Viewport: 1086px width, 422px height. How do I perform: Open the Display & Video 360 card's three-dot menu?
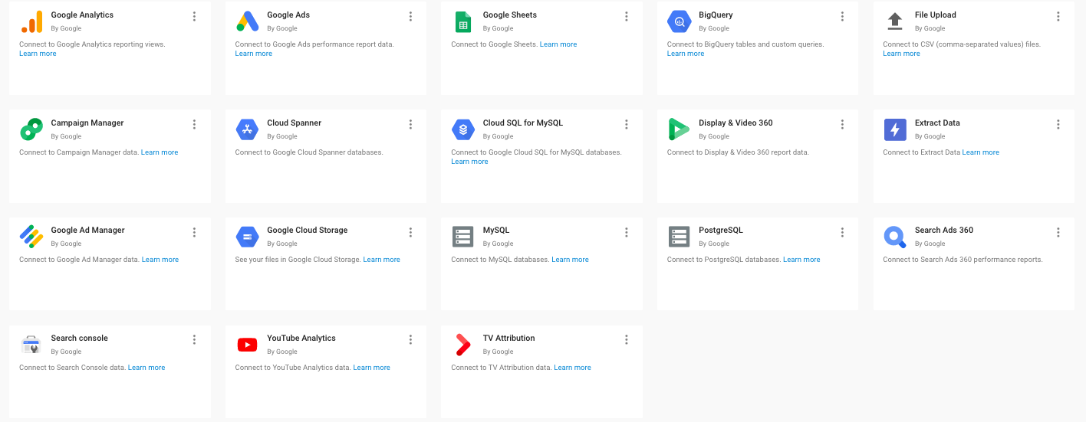click(x=843, y=124)
